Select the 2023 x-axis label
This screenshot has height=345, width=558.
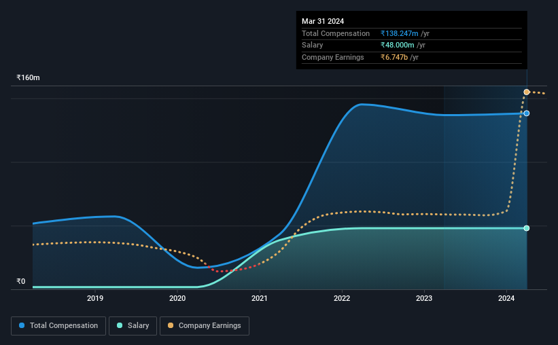(x=424, y=298)
